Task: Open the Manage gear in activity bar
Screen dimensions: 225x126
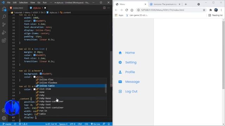Action: 4,118
